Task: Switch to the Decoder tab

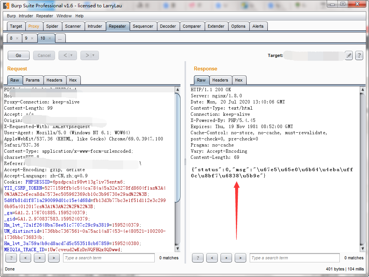Action: click(168, 26)
